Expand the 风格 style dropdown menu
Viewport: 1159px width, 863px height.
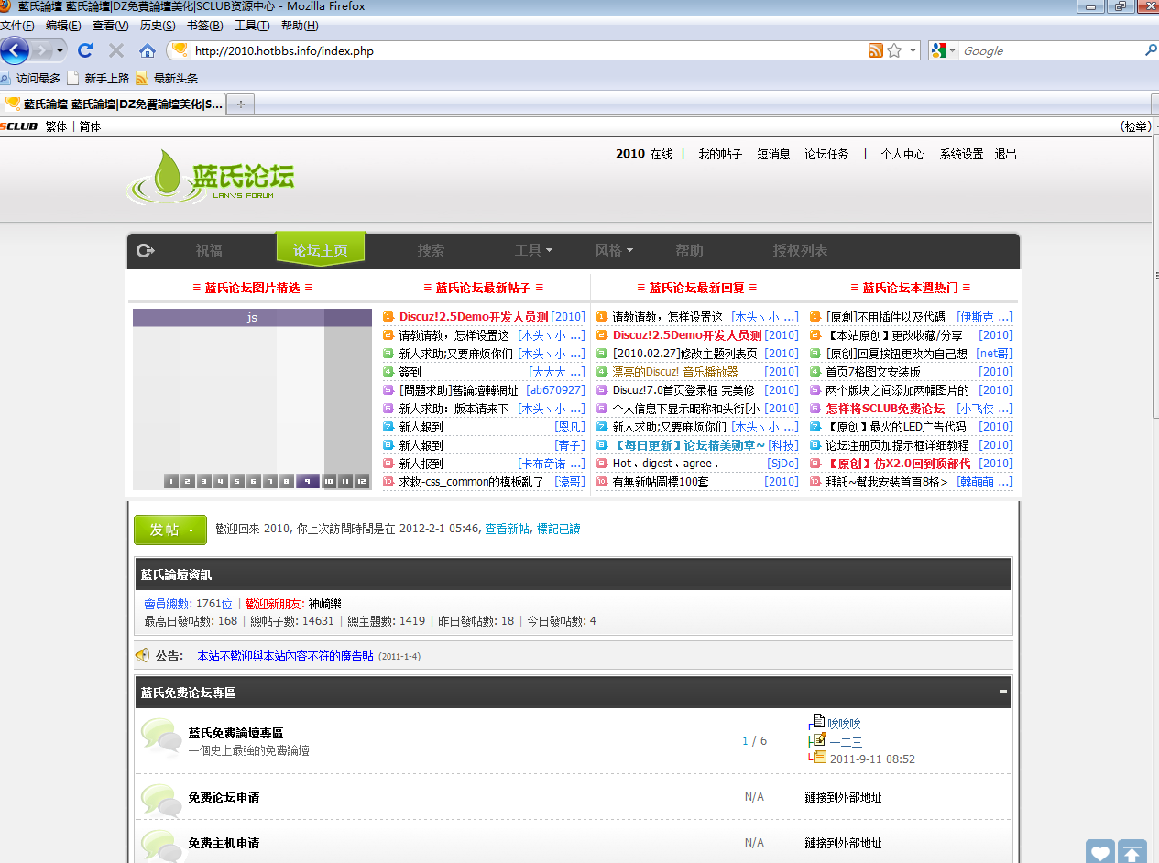click(614, 250)
